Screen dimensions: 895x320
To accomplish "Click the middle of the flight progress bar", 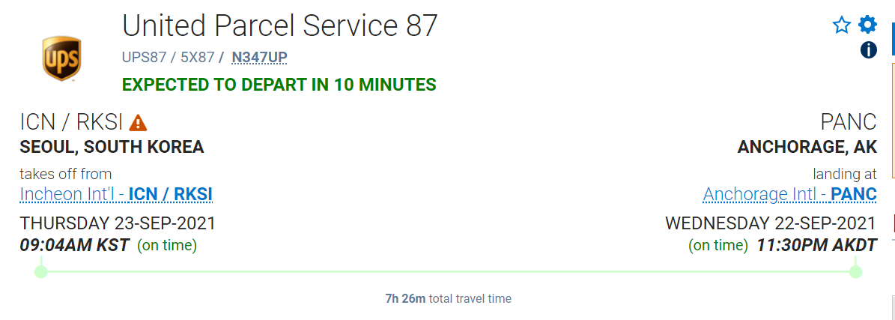I will (x=448, y=271).
